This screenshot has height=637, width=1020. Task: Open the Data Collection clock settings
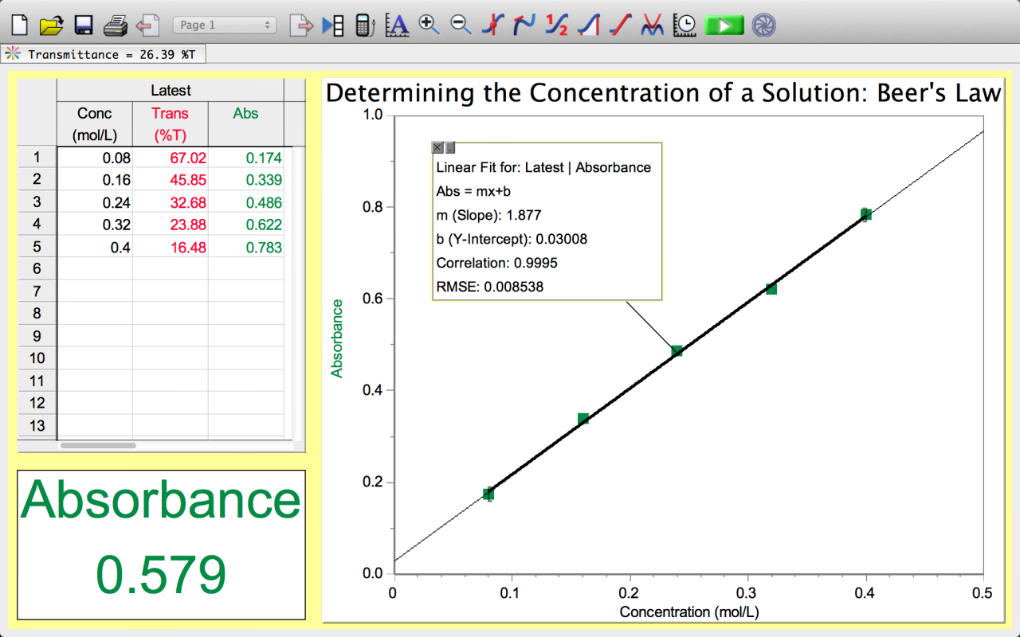[684, 25]
